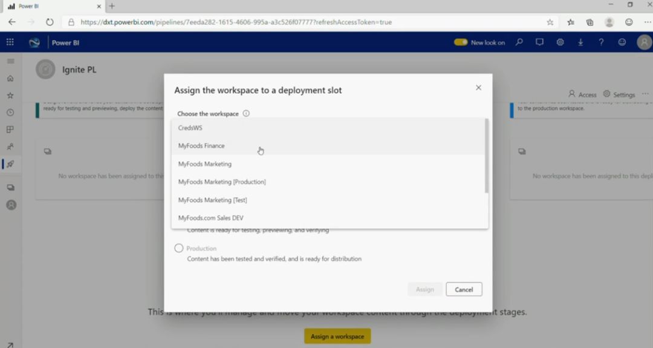The height and width of the screenshot is (348, 653).
Task: Open Apps in the sidebar
Action: [10, 130]
